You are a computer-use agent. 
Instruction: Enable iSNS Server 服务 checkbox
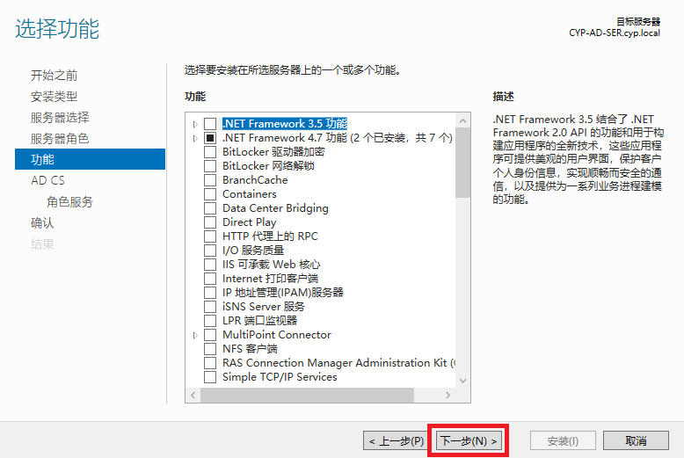point(210,306)
